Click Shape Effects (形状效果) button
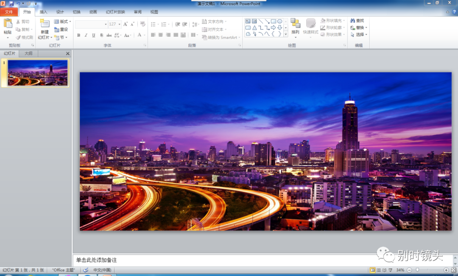The height and width of the screenshot is (276, 458). 333,34
